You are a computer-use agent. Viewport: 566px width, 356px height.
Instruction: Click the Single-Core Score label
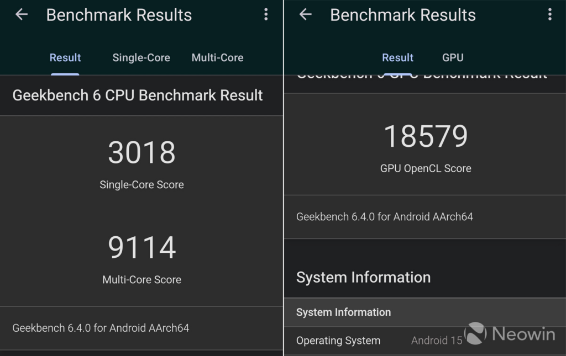141,184
